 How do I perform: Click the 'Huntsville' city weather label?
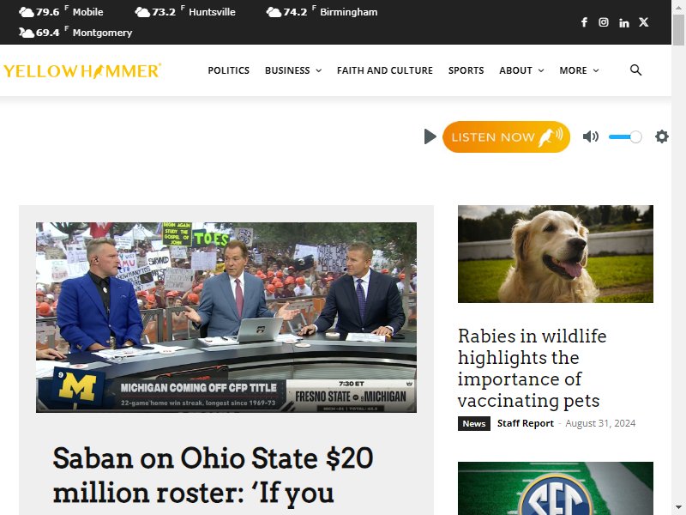click(x=212, y=12)
